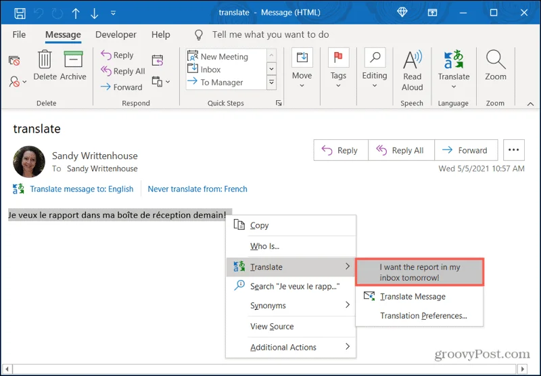Go to Next Item with down arrow

tap(94, 13)
